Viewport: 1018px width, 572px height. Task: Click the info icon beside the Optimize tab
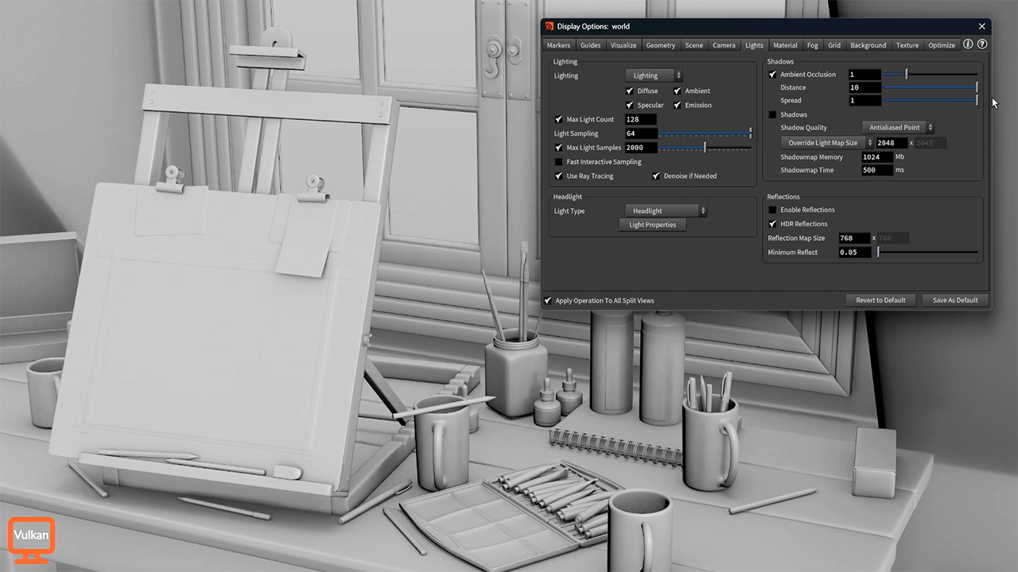point(968,44)
